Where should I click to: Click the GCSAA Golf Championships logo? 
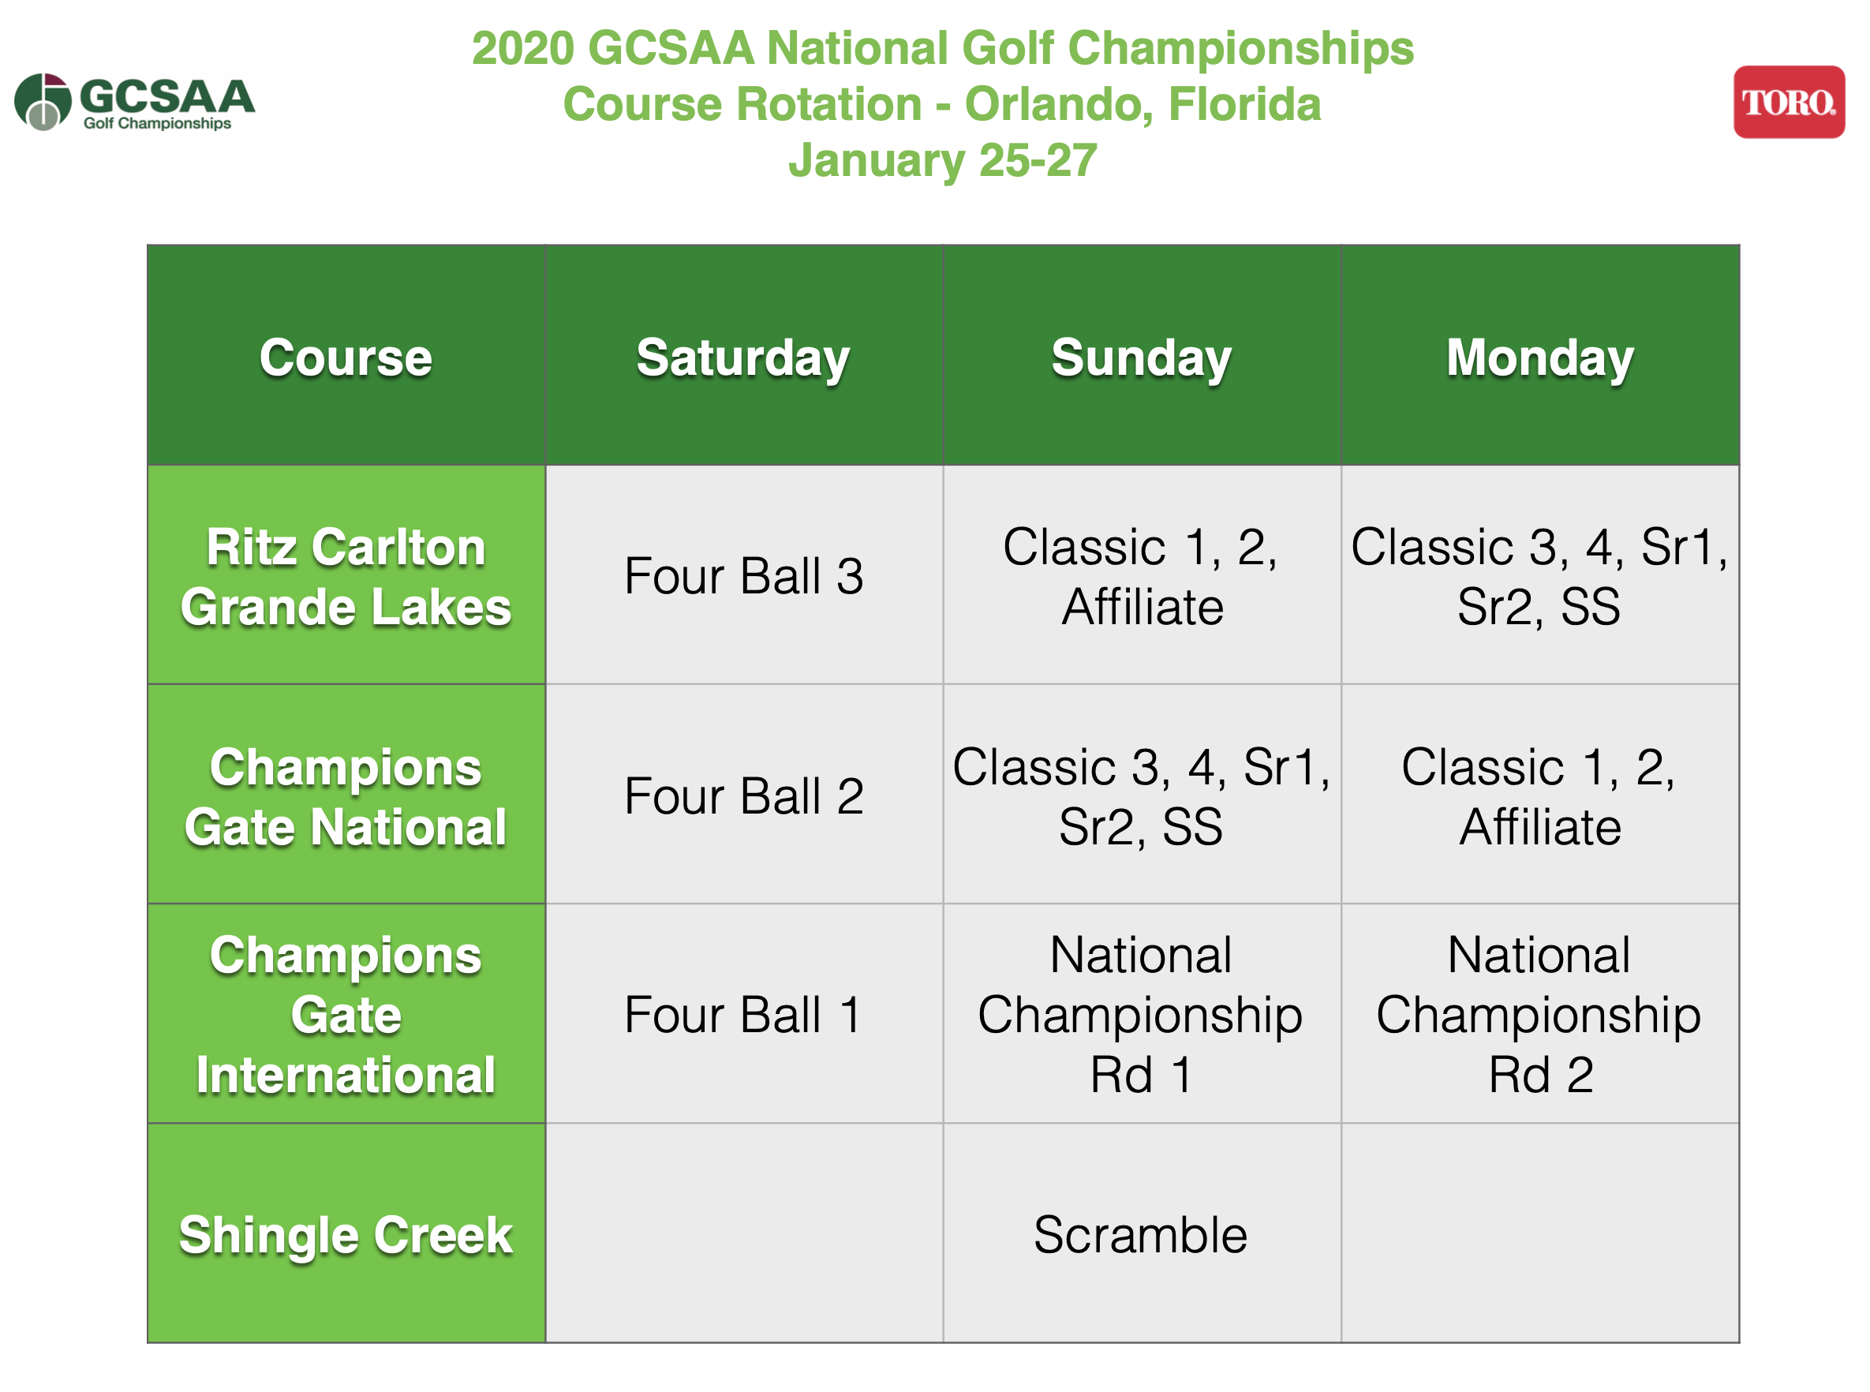pos(135,102)
